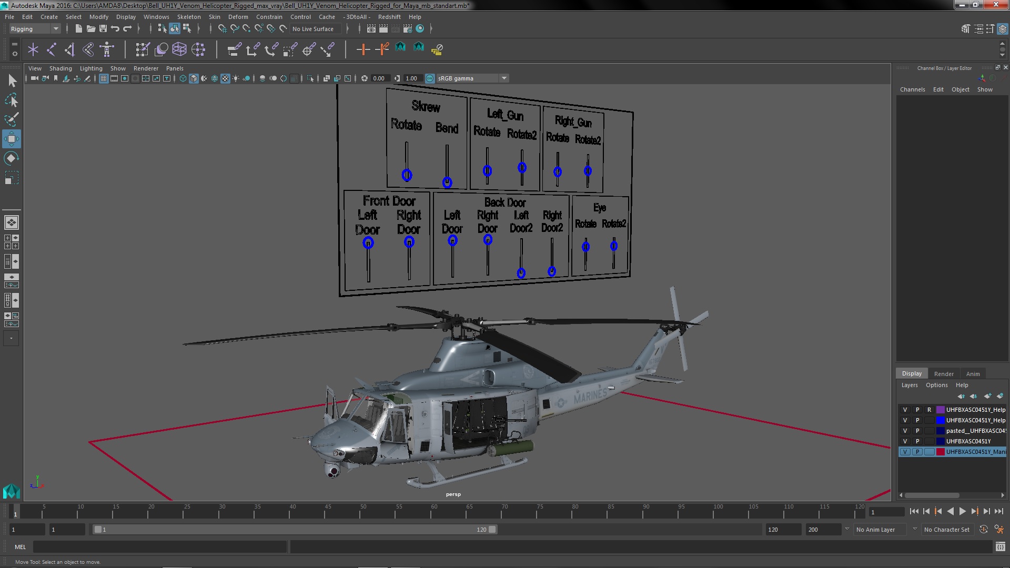The image size is (1010, 568).
Task: Open Render Settings from status line
Action: [x=408, y=29]
